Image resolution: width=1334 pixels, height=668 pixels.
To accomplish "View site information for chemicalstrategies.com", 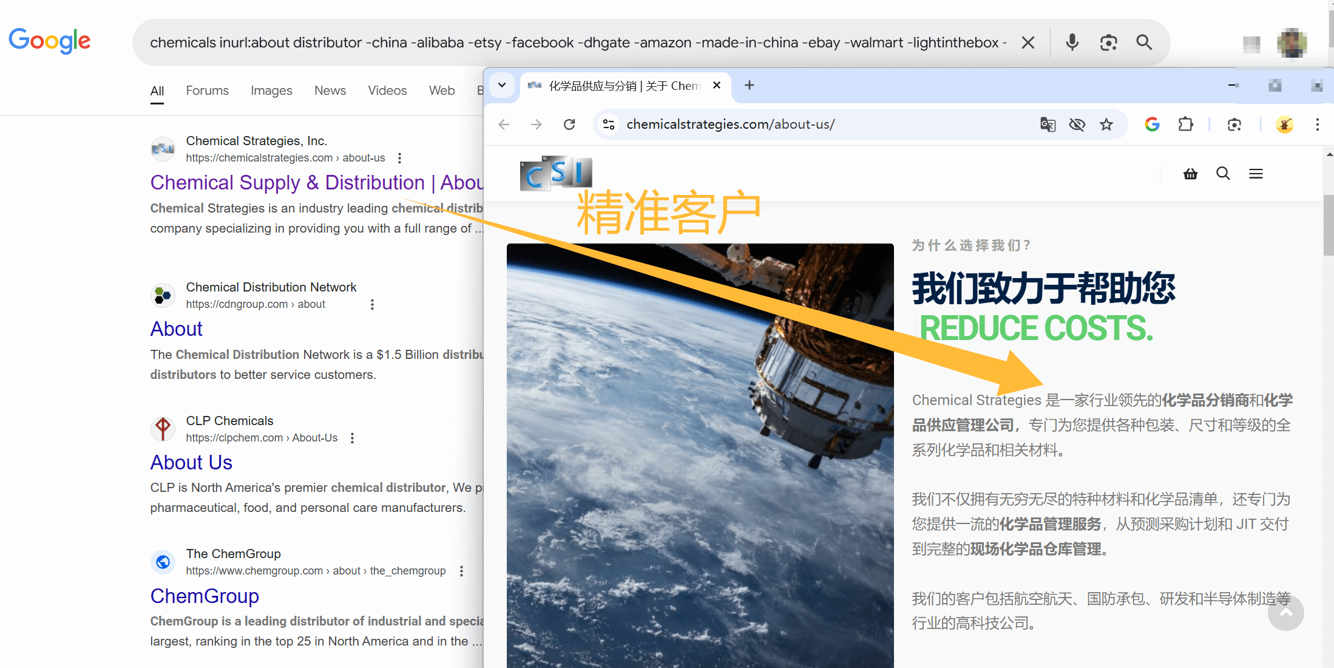I will [x=609, y=124].
